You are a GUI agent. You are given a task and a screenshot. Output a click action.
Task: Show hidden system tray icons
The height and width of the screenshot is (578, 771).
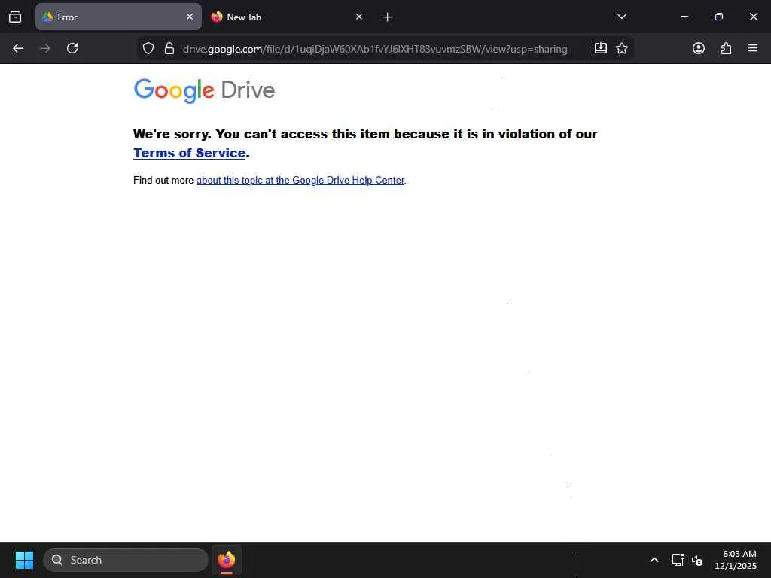(x=654, y=560)
